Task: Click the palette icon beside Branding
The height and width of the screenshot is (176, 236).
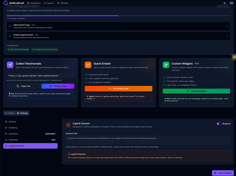Action: (x=6, y=128)
